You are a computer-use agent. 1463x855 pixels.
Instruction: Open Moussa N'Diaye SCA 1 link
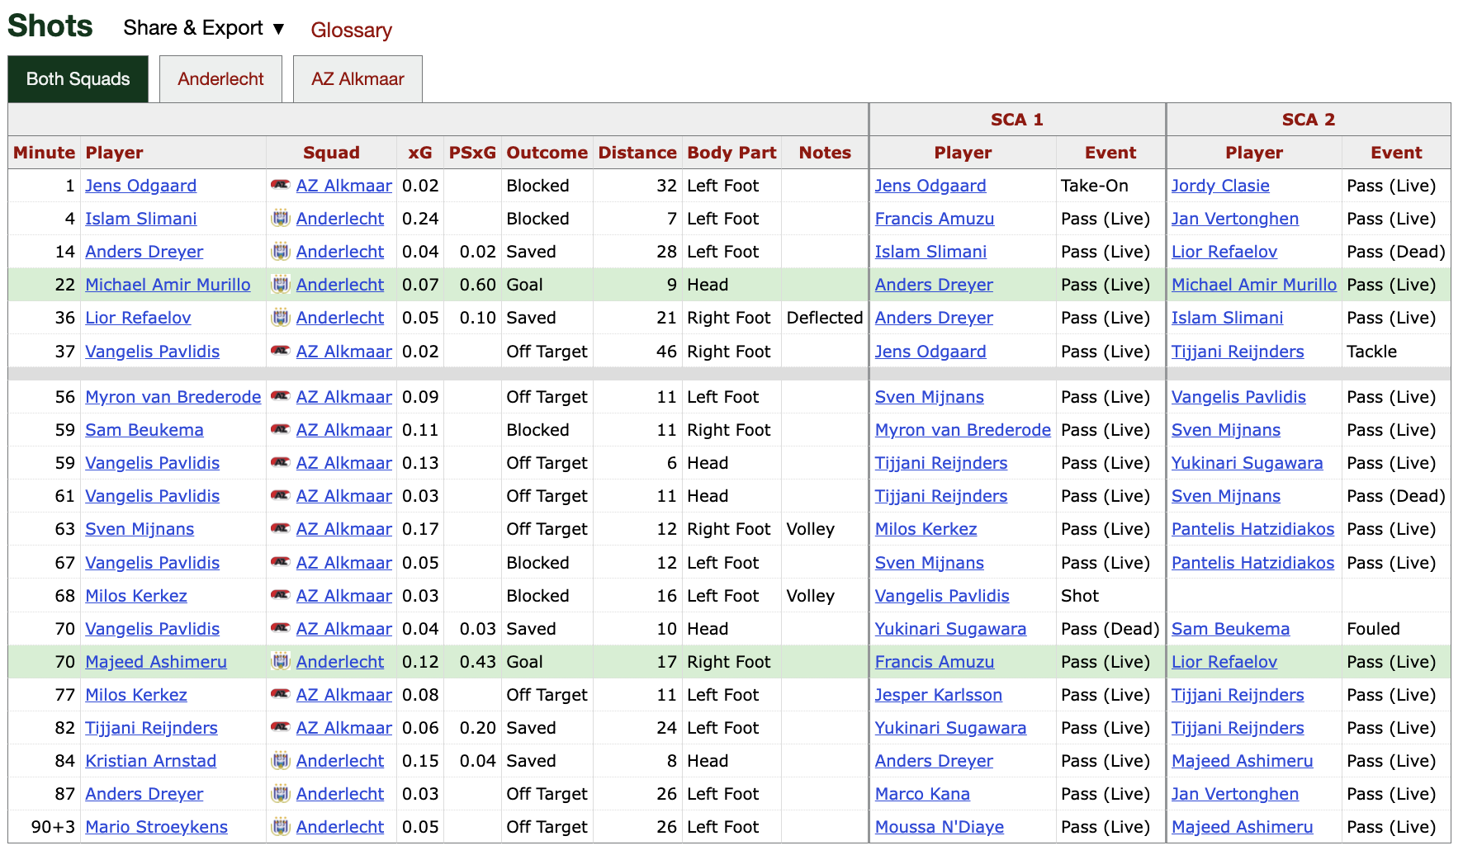[940, 827]
